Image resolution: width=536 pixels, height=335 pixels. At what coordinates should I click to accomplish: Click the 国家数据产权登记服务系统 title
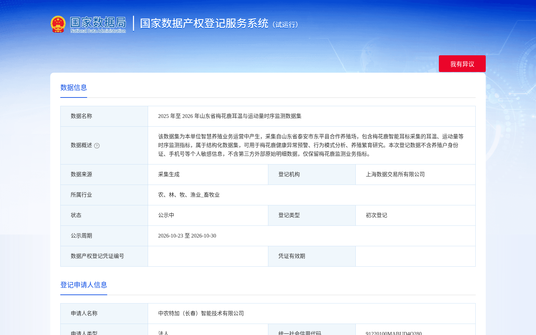coord(204,23)
